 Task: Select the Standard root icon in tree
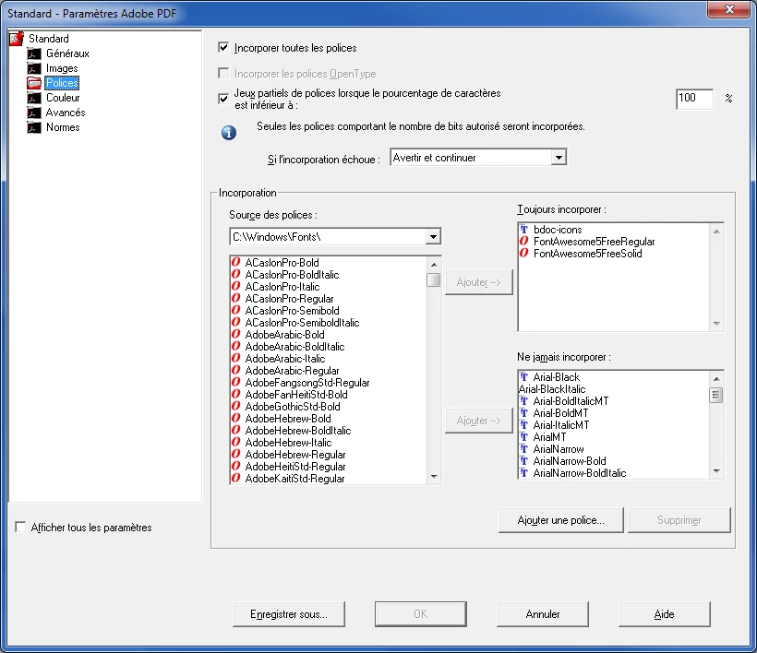pos(17,39)
